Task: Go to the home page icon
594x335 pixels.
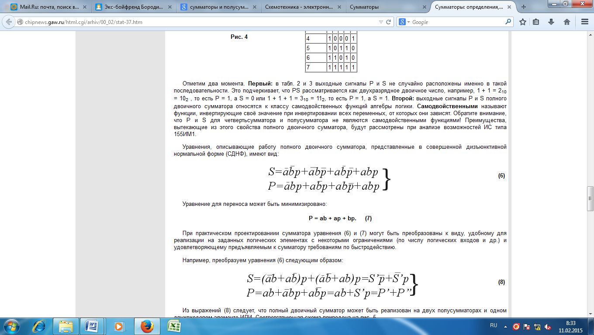Action: (566, 22)
